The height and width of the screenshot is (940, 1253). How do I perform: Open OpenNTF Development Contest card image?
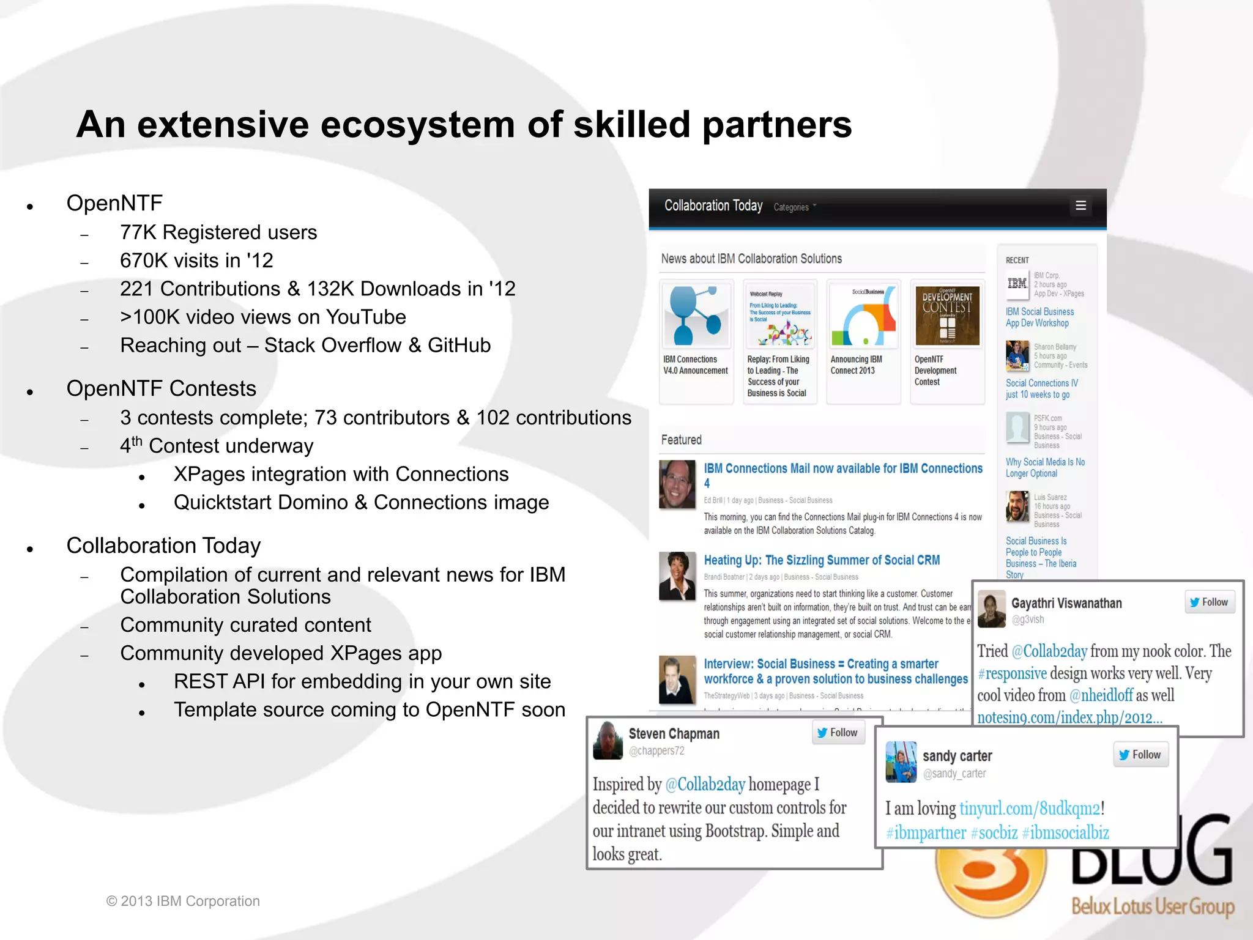tap(947, 315)
